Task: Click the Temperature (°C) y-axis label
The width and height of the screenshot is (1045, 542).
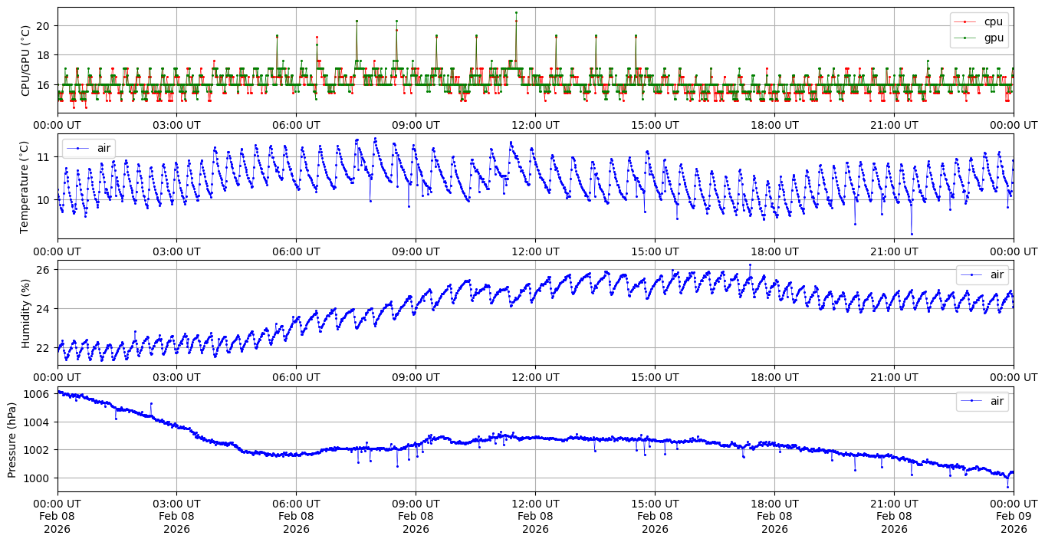Action: click(x=25, y=186)
